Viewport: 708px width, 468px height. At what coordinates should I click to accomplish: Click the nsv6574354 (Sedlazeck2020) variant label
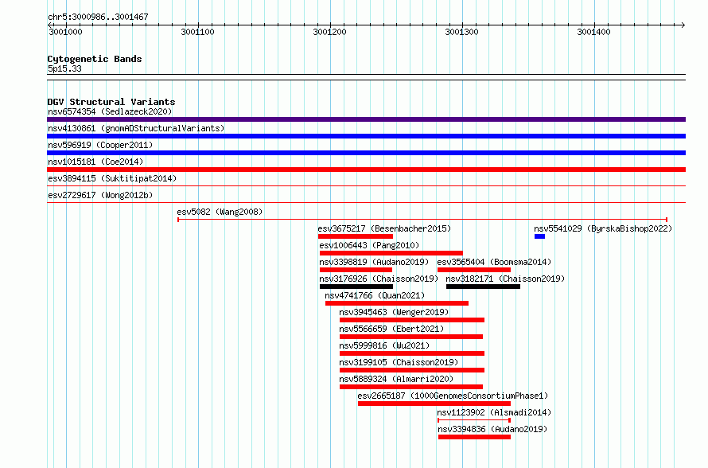click(110, 111)
